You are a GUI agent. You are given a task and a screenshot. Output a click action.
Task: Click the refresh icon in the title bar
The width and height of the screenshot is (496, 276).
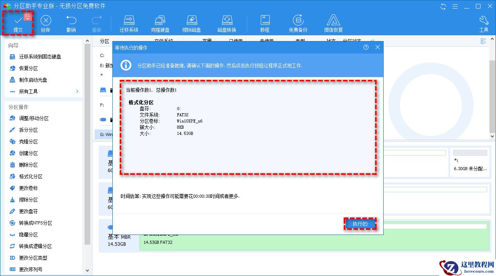pos(443,6)
